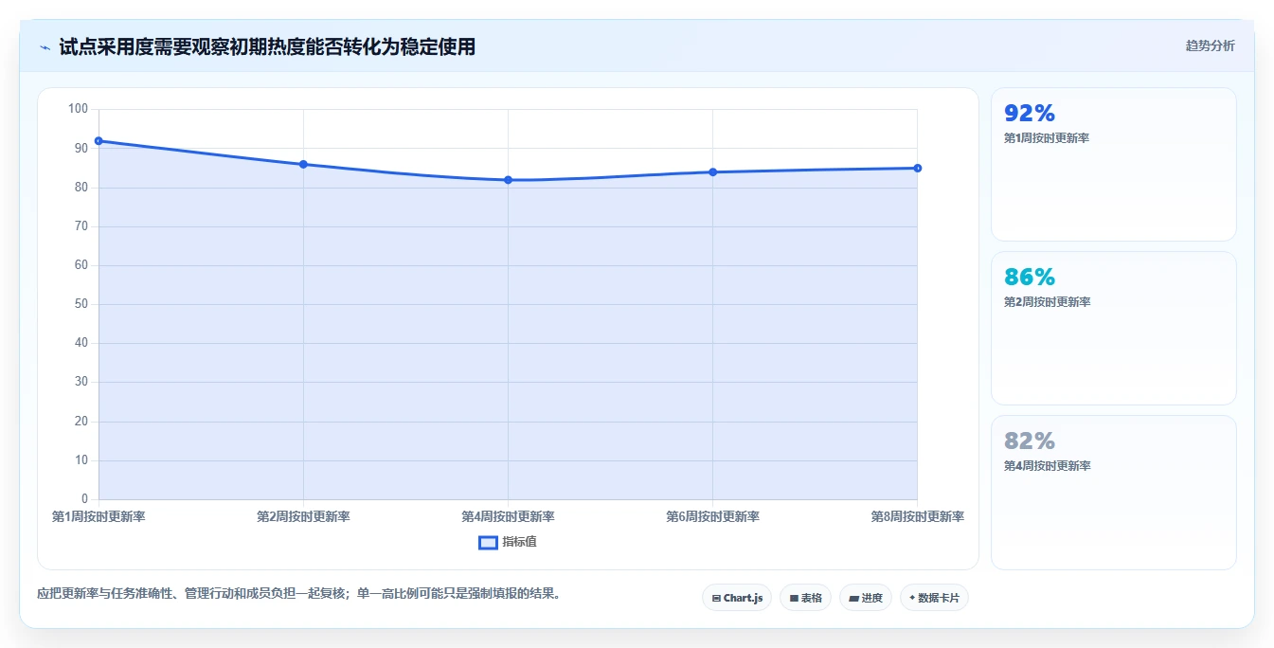
Task: Click the x-axis label 第2周按时更新率
Action: pos(303,516)
